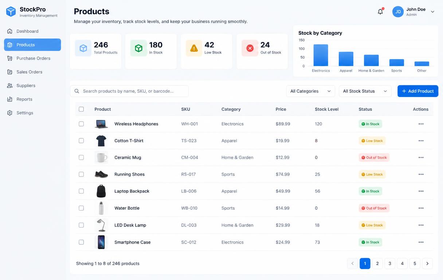Select the Running Shoes row checkbox

point(81,174)
